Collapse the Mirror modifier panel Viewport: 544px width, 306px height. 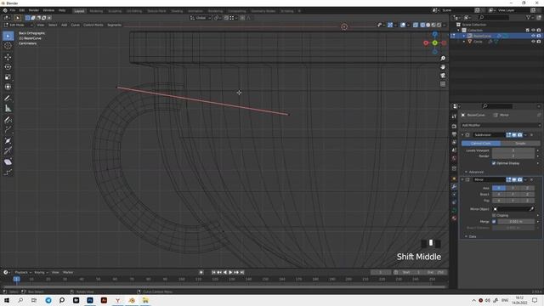[x=462, y=179]
